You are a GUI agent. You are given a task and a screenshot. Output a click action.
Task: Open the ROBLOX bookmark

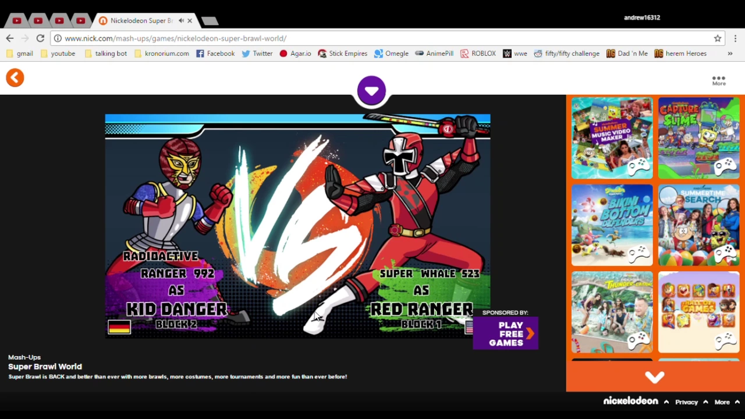click(x=478, y=54)
